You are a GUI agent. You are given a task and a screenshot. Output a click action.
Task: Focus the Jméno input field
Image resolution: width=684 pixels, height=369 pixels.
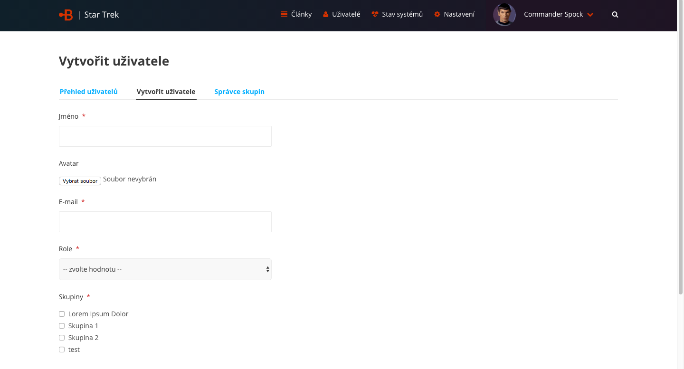point(165,136)
